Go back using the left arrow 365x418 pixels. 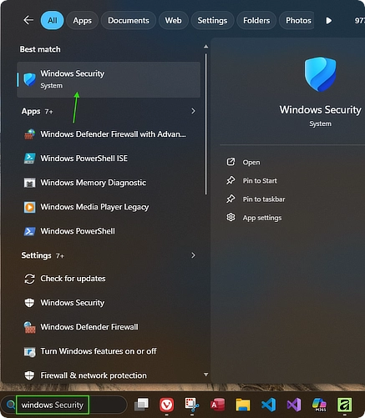28,20
